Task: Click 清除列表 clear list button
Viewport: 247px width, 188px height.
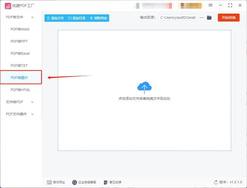Action: click(98, 18)
